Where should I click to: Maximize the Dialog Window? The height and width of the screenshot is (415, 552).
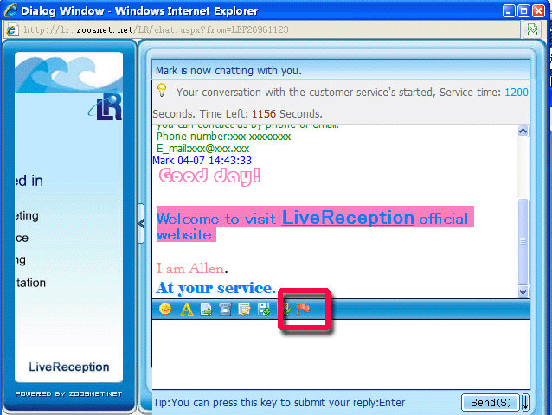point(523,11)
